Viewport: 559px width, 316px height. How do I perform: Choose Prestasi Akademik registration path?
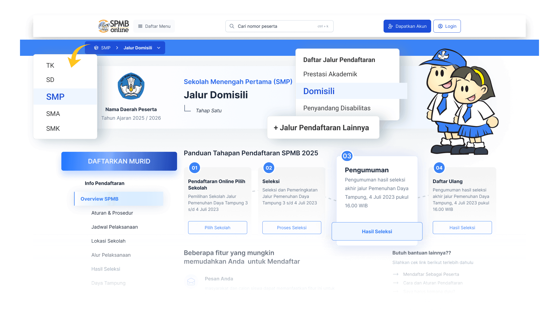330,74
